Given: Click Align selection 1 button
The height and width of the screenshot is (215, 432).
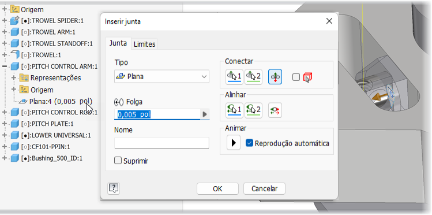Looking at the screenshot, I should [x=234, y=110].
